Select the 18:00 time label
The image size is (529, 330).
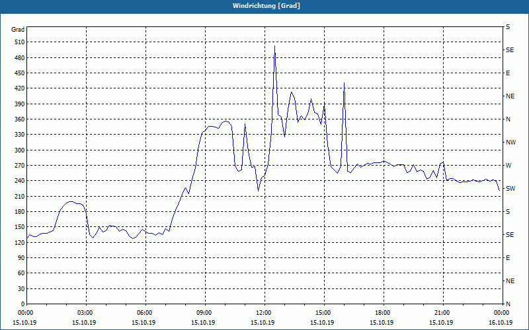click(384, 313)
